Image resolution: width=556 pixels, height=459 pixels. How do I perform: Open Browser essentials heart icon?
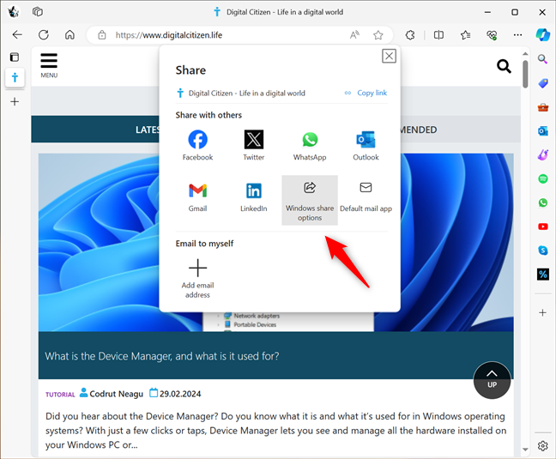[492, 34]
